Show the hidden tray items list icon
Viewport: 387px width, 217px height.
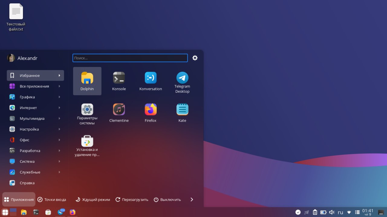pos(357,212)
